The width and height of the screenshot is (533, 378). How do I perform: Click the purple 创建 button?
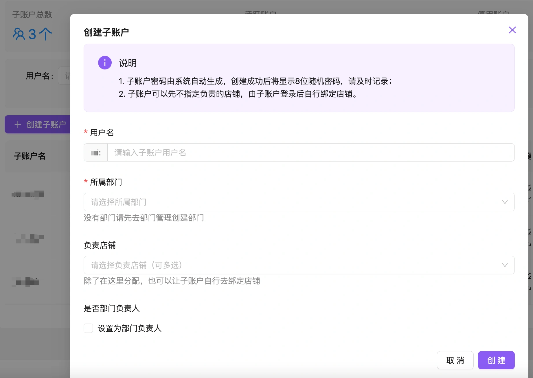[496, 360]
